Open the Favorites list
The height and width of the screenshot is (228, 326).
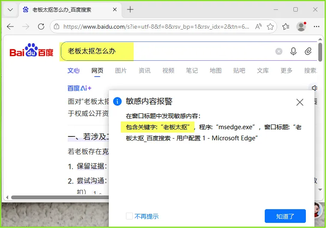click(286, 27)
